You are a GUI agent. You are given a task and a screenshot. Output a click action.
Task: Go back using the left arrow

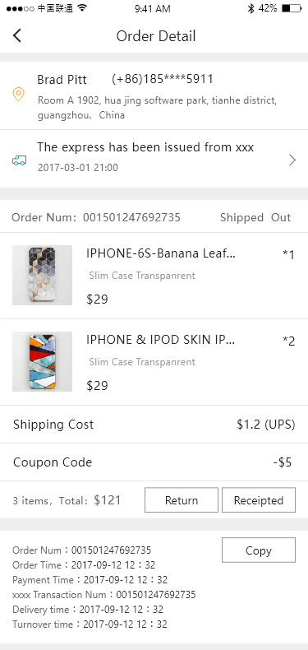coord(16,35)
